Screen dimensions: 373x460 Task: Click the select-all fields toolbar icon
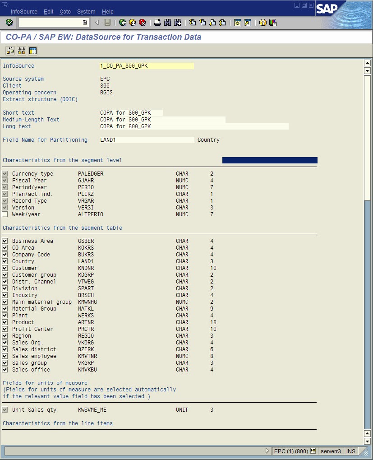21,51
